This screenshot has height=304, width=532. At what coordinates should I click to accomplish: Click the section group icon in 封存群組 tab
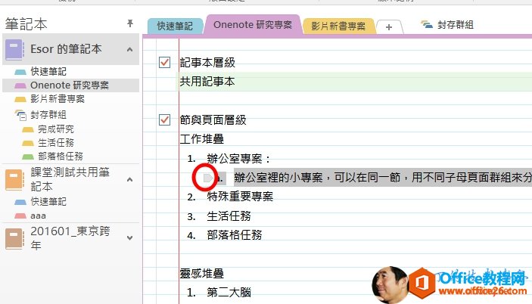click(x=427, y=25)
